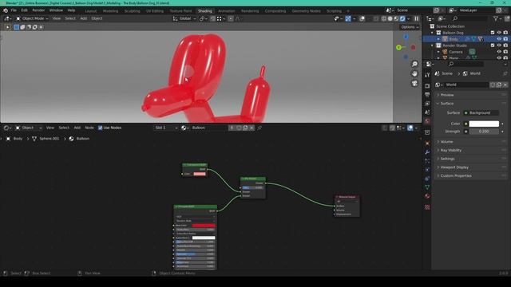Toggle viewport overlays icon

point(362,18)
